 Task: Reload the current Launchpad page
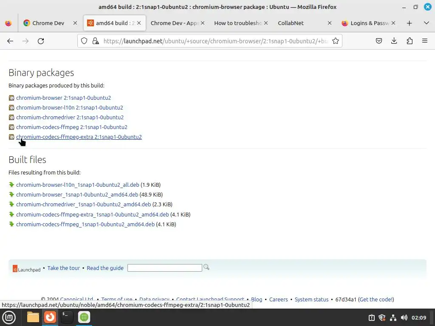tap(41, 41)
